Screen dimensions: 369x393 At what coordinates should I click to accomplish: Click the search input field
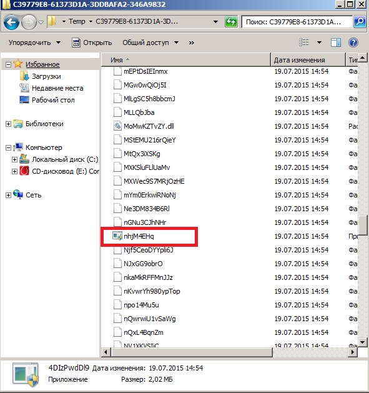click(297, 22)
